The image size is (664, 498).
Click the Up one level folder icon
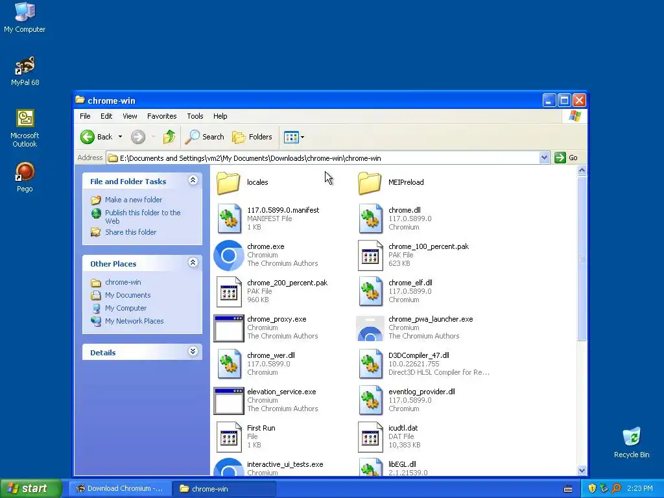pos(169,137)
